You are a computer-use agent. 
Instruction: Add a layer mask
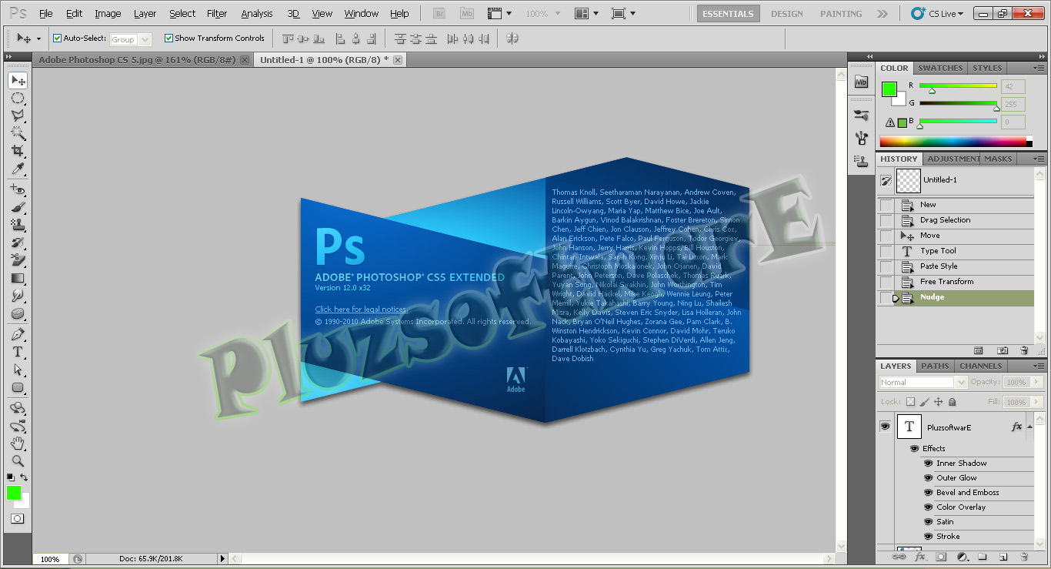[940, 557]
